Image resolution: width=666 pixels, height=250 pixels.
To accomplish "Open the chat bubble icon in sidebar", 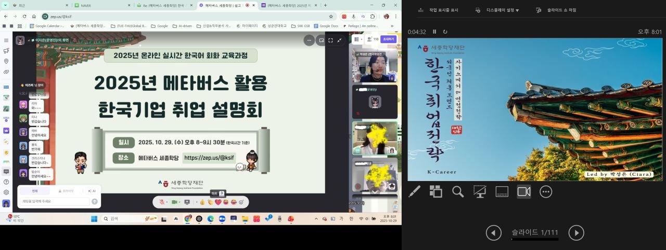I will tap(6, 172).
